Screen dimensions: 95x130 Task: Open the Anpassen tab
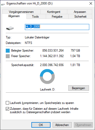click(x=80, y=12)
